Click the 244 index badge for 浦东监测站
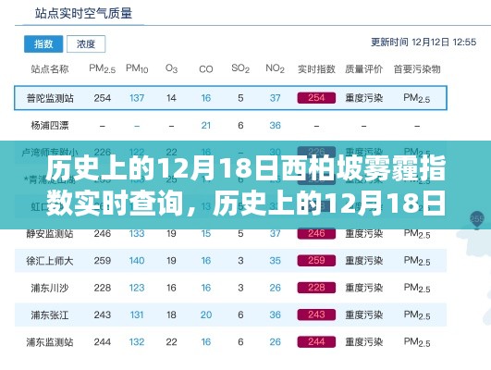Image resolution: width=491 pixels, height=370 pixels. [x=316, y=342]
